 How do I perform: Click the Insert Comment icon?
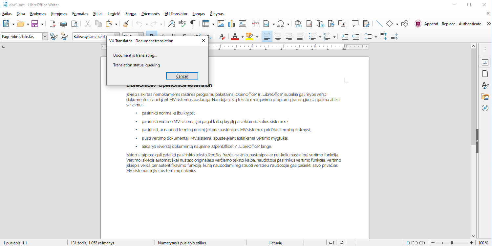pyautogui.click(x=355, y=24)
